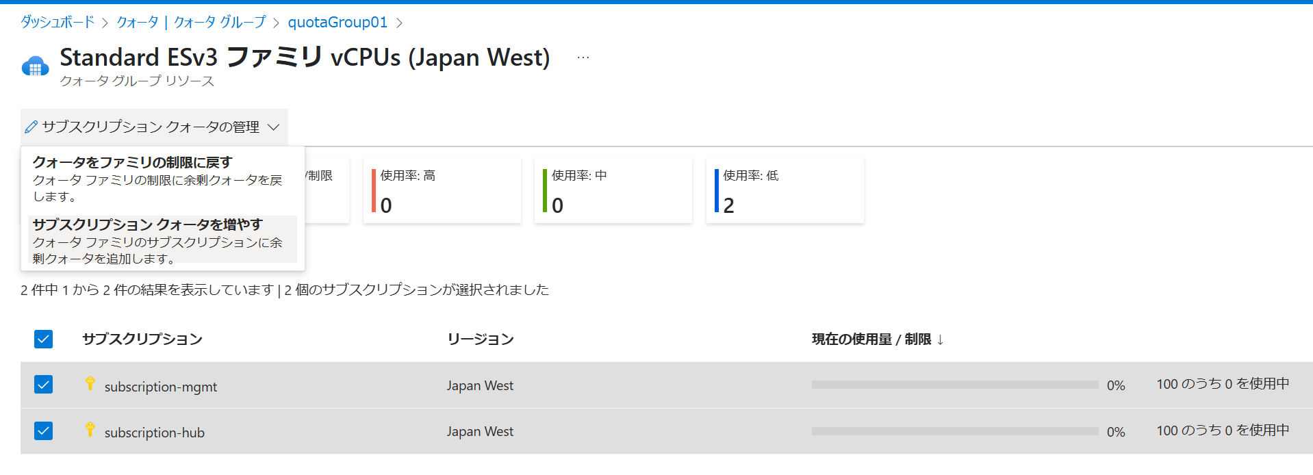The image size is (1313, 475).
Task: Click Japan West in subscription-mgmt row
Action: [x=481, y=386]
